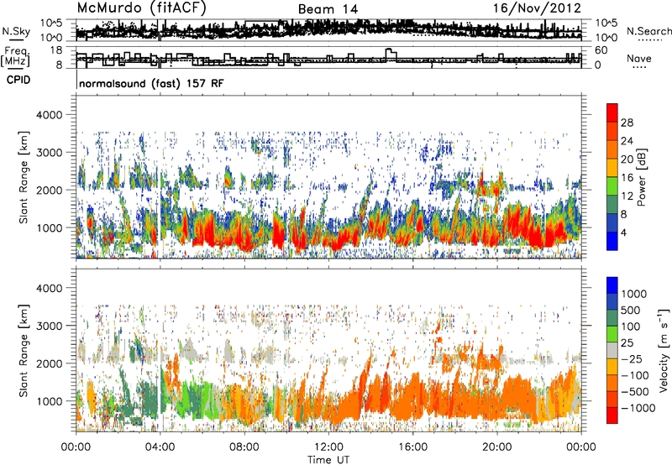Select the 'Beam 14' heading
The image size is (672, 465).
coord(328,9)
